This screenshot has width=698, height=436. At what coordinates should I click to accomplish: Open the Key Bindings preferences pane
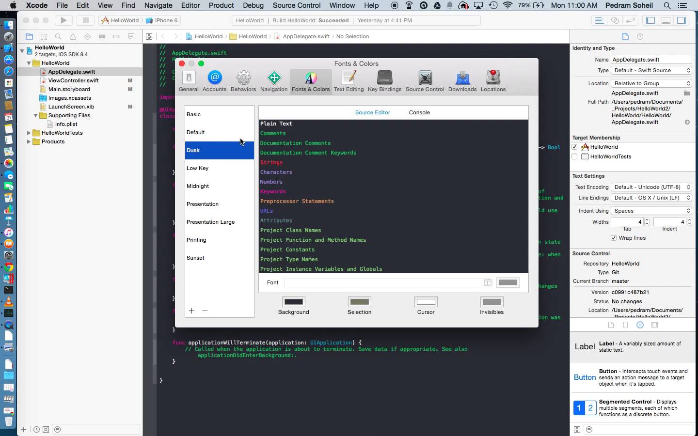pyautogui.click(x=384, y=81)
